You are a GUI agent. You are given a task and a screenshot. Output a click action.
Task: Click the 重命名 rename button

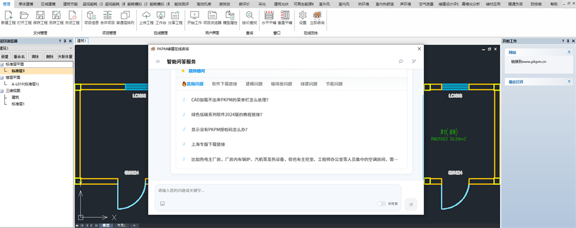tap(19, 56)
